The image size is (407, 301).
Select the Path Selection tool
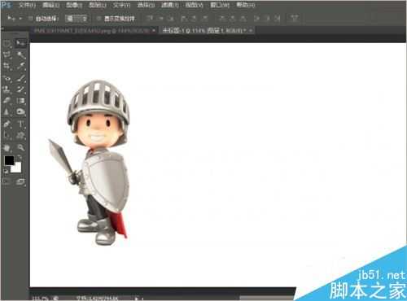click(x=7, y=135)
